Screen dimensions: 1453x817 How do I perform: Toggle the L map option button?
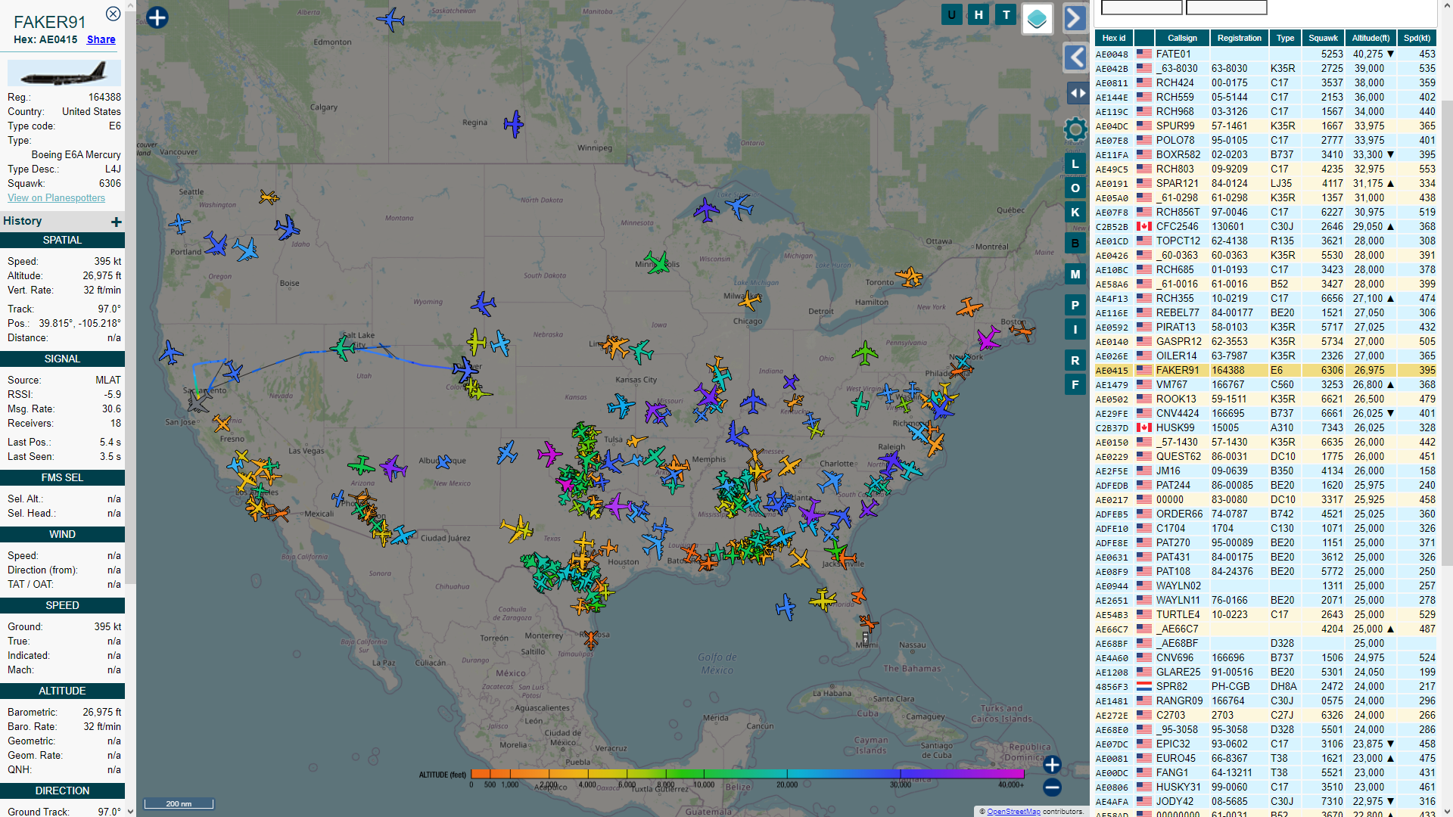pos(1075,164)
